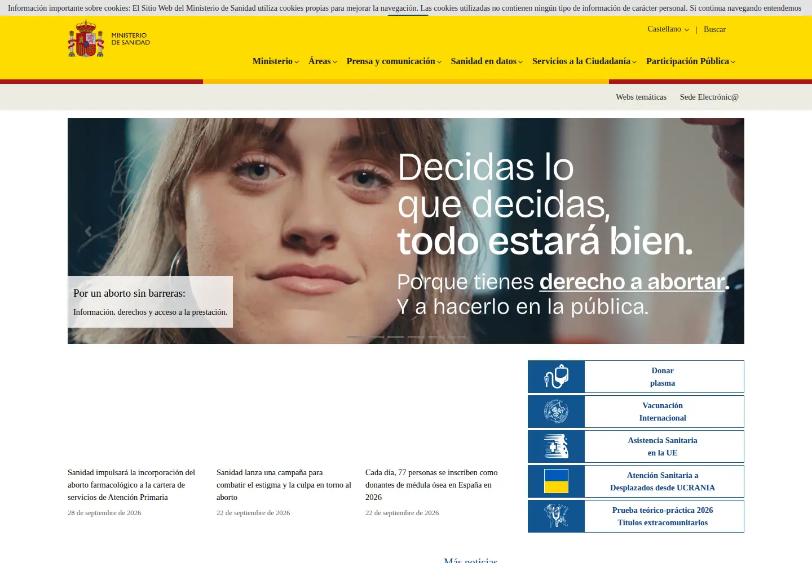This screenshot has width=812, height=563.
Task: Open the Participación Pública menu
Action: pyautogui.click(x=691, y=61)
